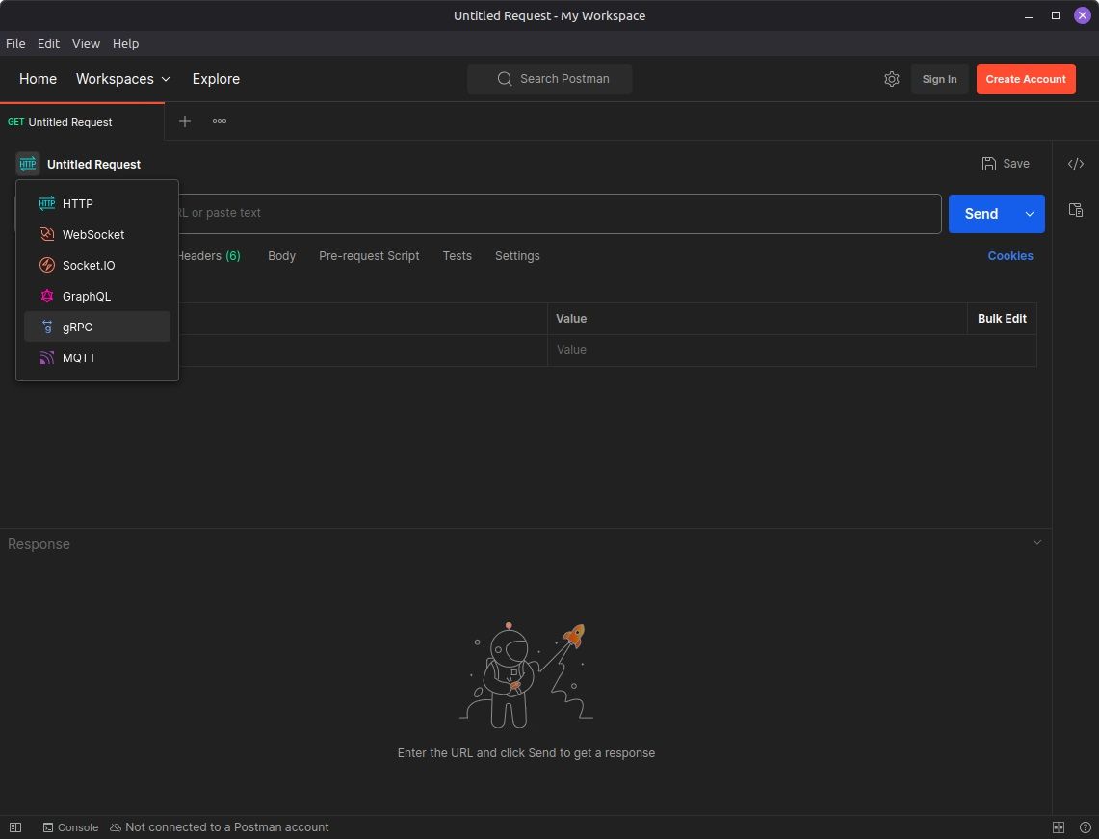Select the GraphQL request type

coord(86,297)
